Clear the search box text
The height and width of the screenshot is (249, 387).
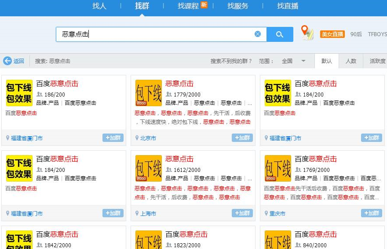[x=257, y=34]
